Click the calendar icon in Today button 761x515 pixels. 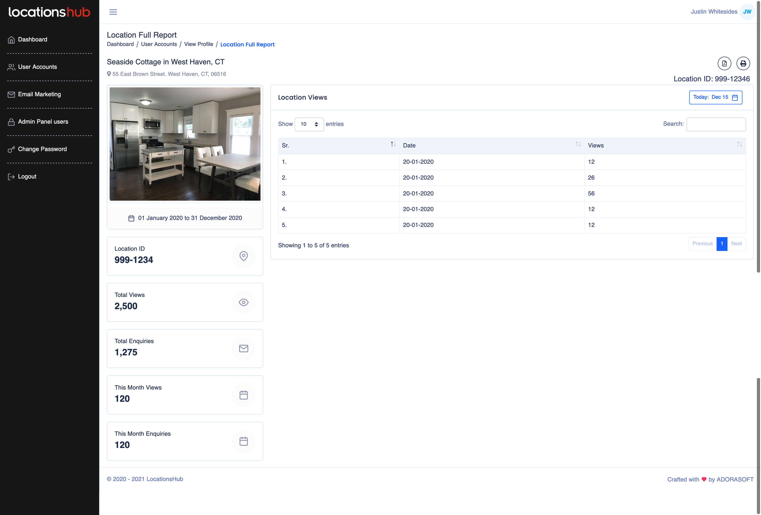click(735, 98)
